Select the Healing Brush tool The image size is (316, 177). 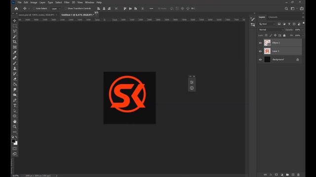15,58
